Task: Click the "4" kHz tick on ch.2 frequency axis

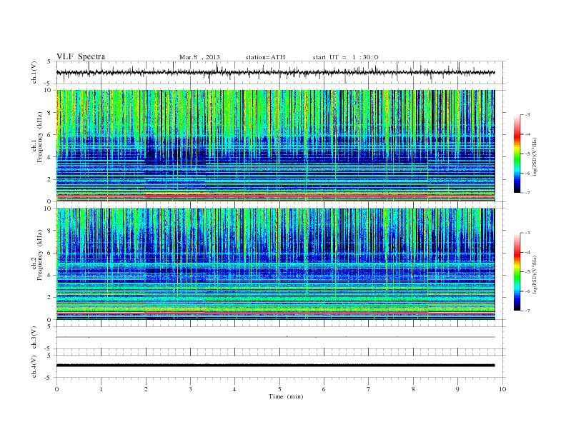Action: 49,275
